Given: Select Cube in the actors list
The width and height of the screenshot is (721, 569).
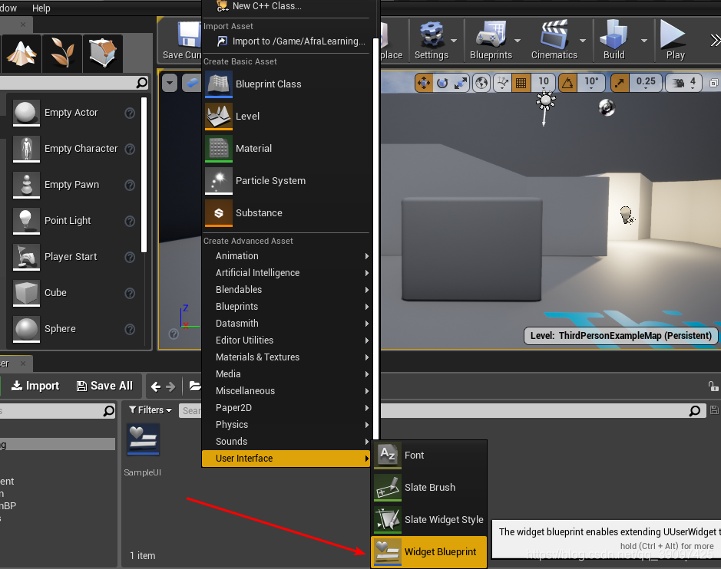Looking at the screenshot, I should [x=74, y=292].
